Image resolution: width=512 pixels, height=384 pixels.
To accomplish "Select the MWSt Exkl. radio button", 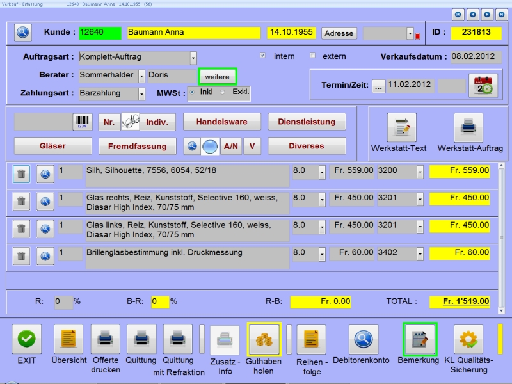I will (222, 92).
